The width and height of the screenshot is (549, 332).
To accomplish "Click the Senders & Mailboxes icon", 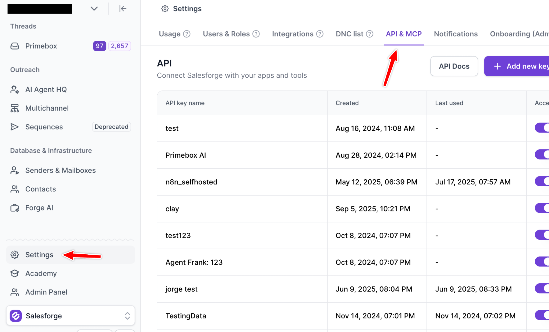I will [15, 170].
